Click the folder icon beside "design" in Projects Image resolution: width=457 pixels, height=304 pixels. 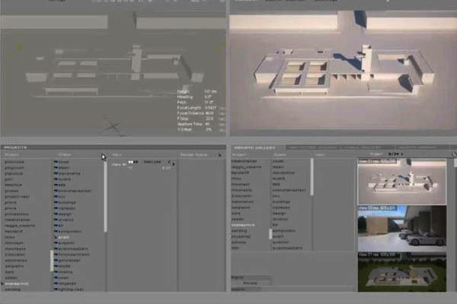(55, 214)
